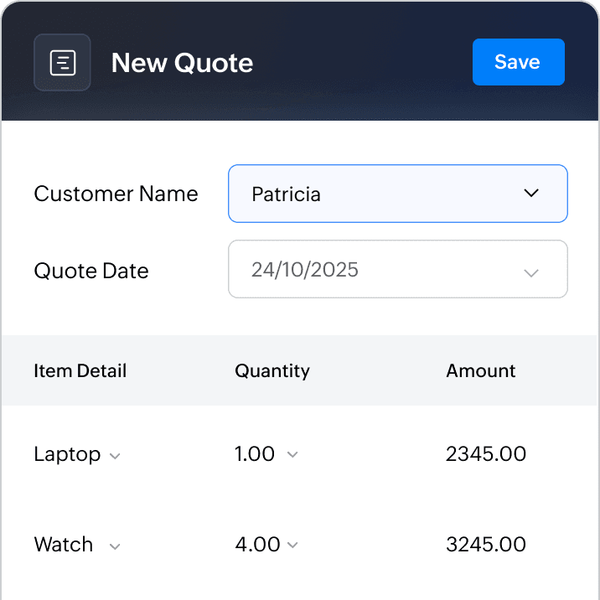Click the New Quote title text

pos(182,63)
